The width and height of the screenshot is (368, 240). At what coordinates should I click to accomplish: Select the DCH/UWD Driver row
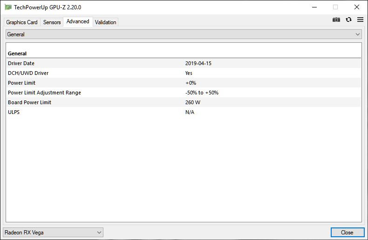tap(184, 73)
